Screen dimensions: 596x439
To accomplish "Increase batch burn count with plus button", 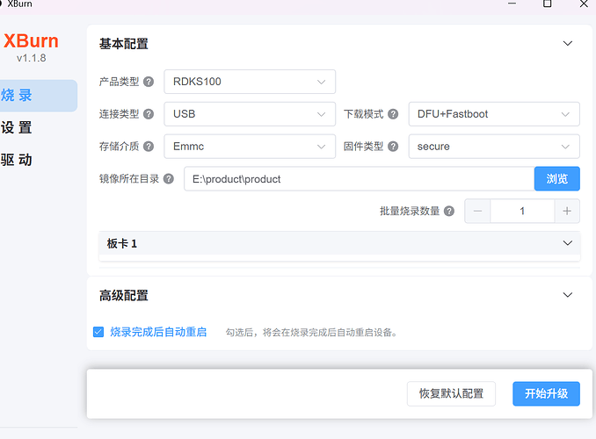I will pos(567,211).
